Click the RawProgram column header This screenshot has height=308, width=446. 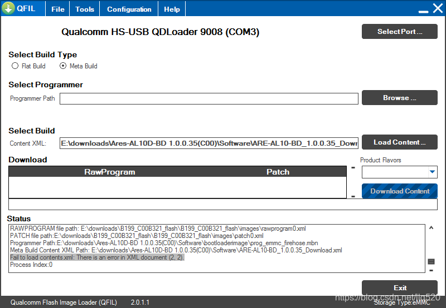pyautogui.click(x=109, y=172)
